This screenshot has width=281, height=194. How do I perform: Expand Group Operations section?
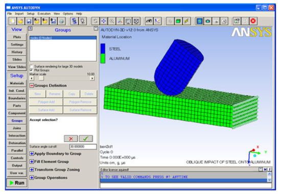[x=32, y=178]
